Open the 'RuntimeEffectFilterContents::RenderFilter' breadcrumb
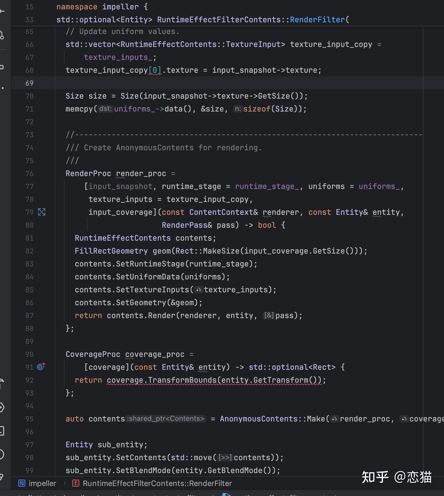The height and width of the screenshot is (496, 444). point(157,483)
